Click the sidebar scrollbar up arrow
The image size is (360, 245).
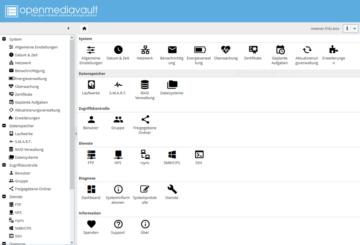point(72,37)
